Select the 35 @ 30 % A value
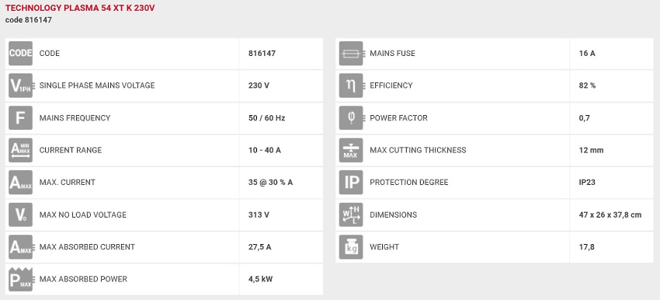Image resolution: width=660 pixels, height=300 pixels. point(271,183)
